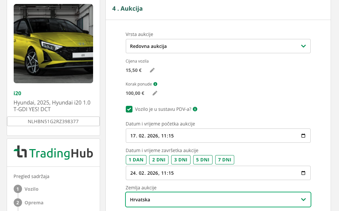339x211 pixels.
Task: Edit bid step with pencil icon
Action: tap(155, 93)
